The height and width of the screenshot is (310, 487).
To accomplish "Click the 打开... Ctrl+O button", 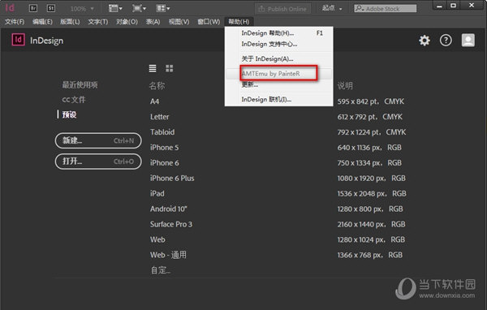I will [98, 161].
